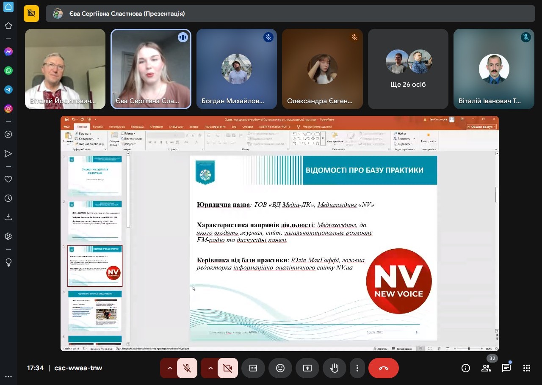This screenshot has height=385, width=542.
Task: Expand the microphone audio settings arrow
Action: 170,368
